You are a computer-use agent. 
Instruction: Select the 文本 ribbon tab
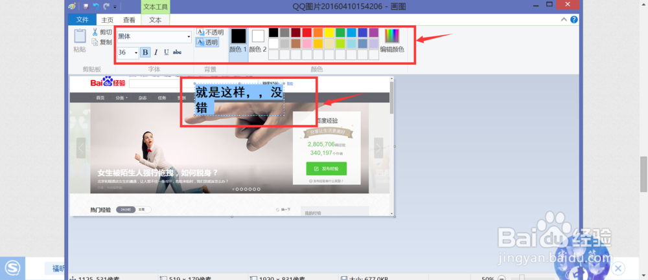pyautogui.click(x=156, y=20)
